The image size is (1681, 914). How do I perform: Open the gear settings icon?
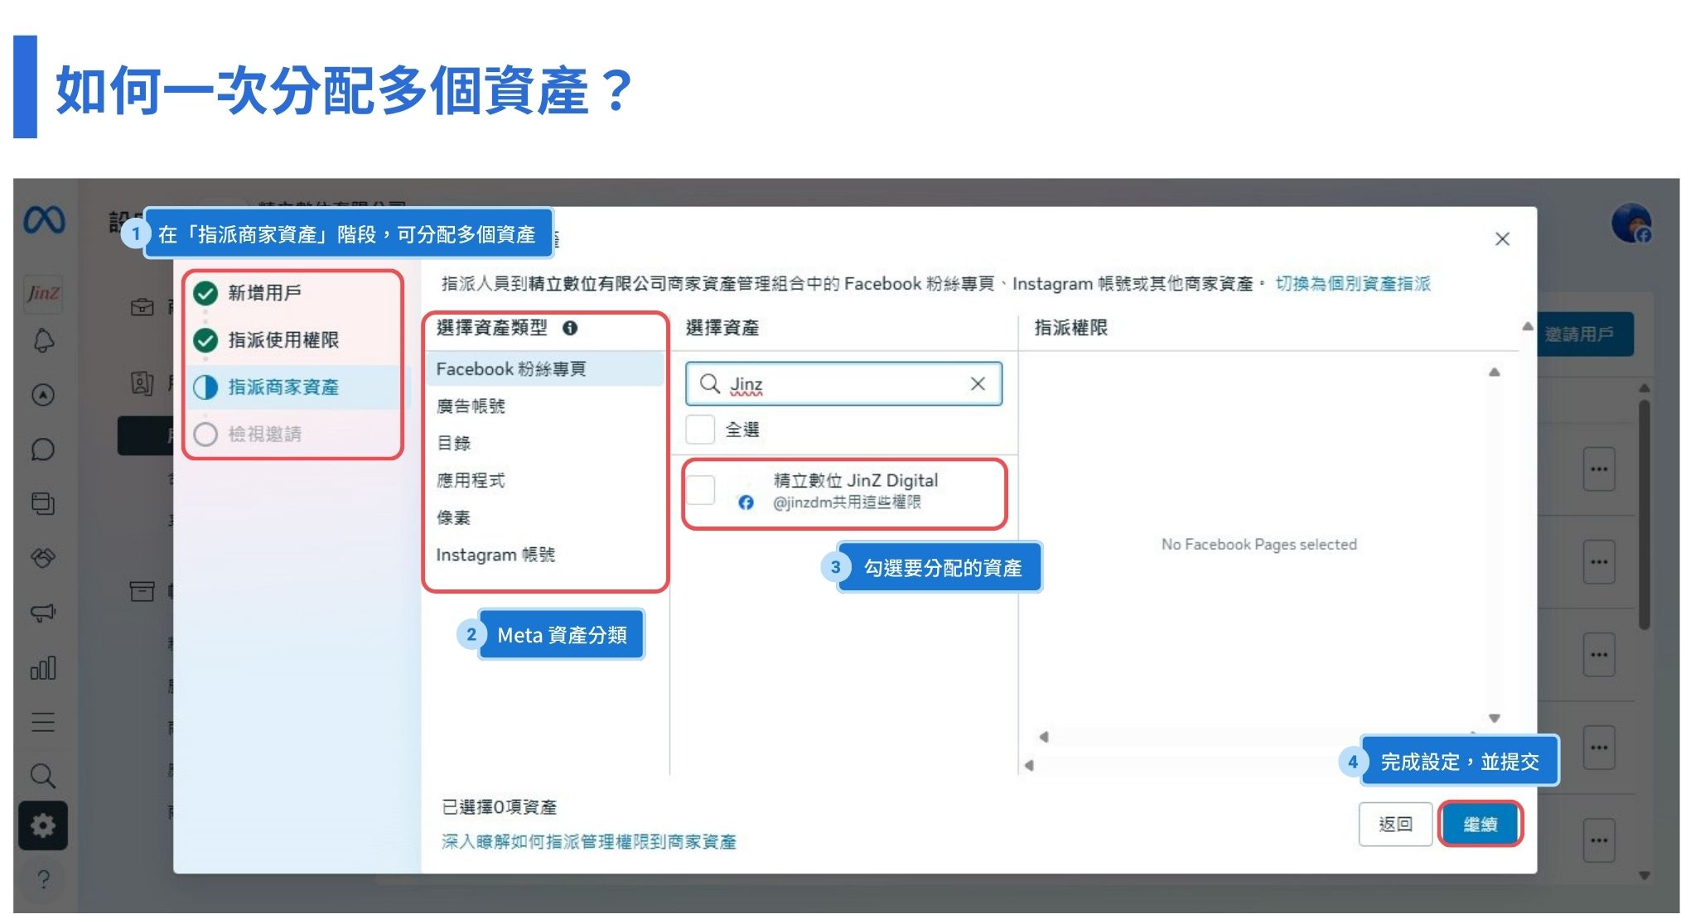pos(43,825)
